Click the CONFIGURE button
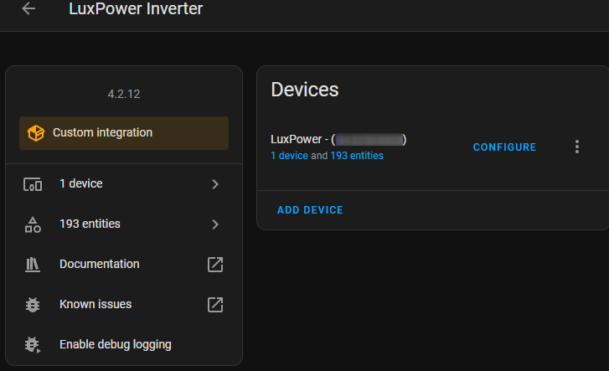 coord(504,147)
